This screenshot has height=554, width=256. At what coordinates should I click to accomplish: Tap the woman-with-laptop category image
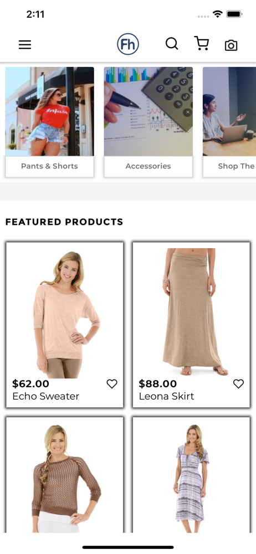point(229,112)
